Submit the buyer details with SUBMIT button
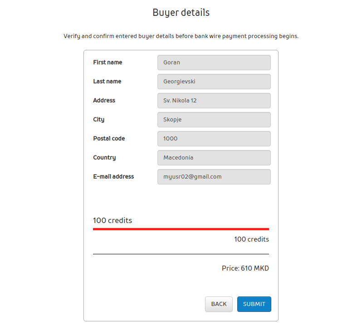 [x=254, y=304]
